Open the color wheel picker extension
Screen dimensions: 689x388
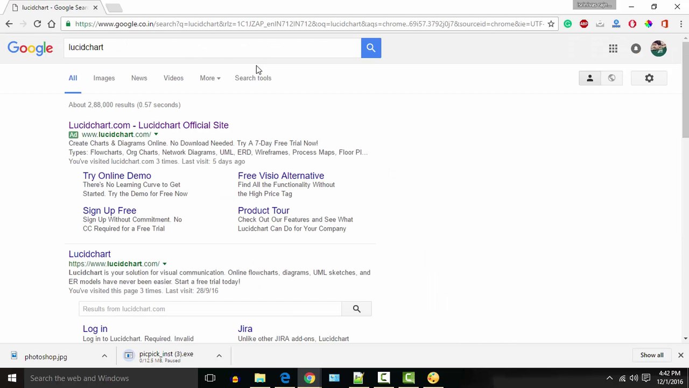(649, 24)
